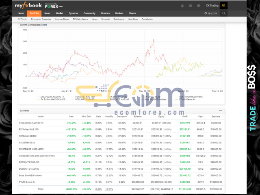The image size is (260, 195).
Task: Click the myfxbook logo
Action: click(28, 5)
